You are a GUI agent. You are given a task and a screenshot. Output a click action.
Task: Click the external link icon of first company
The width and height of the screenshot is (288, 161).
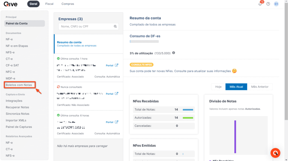tap(116, 65)
